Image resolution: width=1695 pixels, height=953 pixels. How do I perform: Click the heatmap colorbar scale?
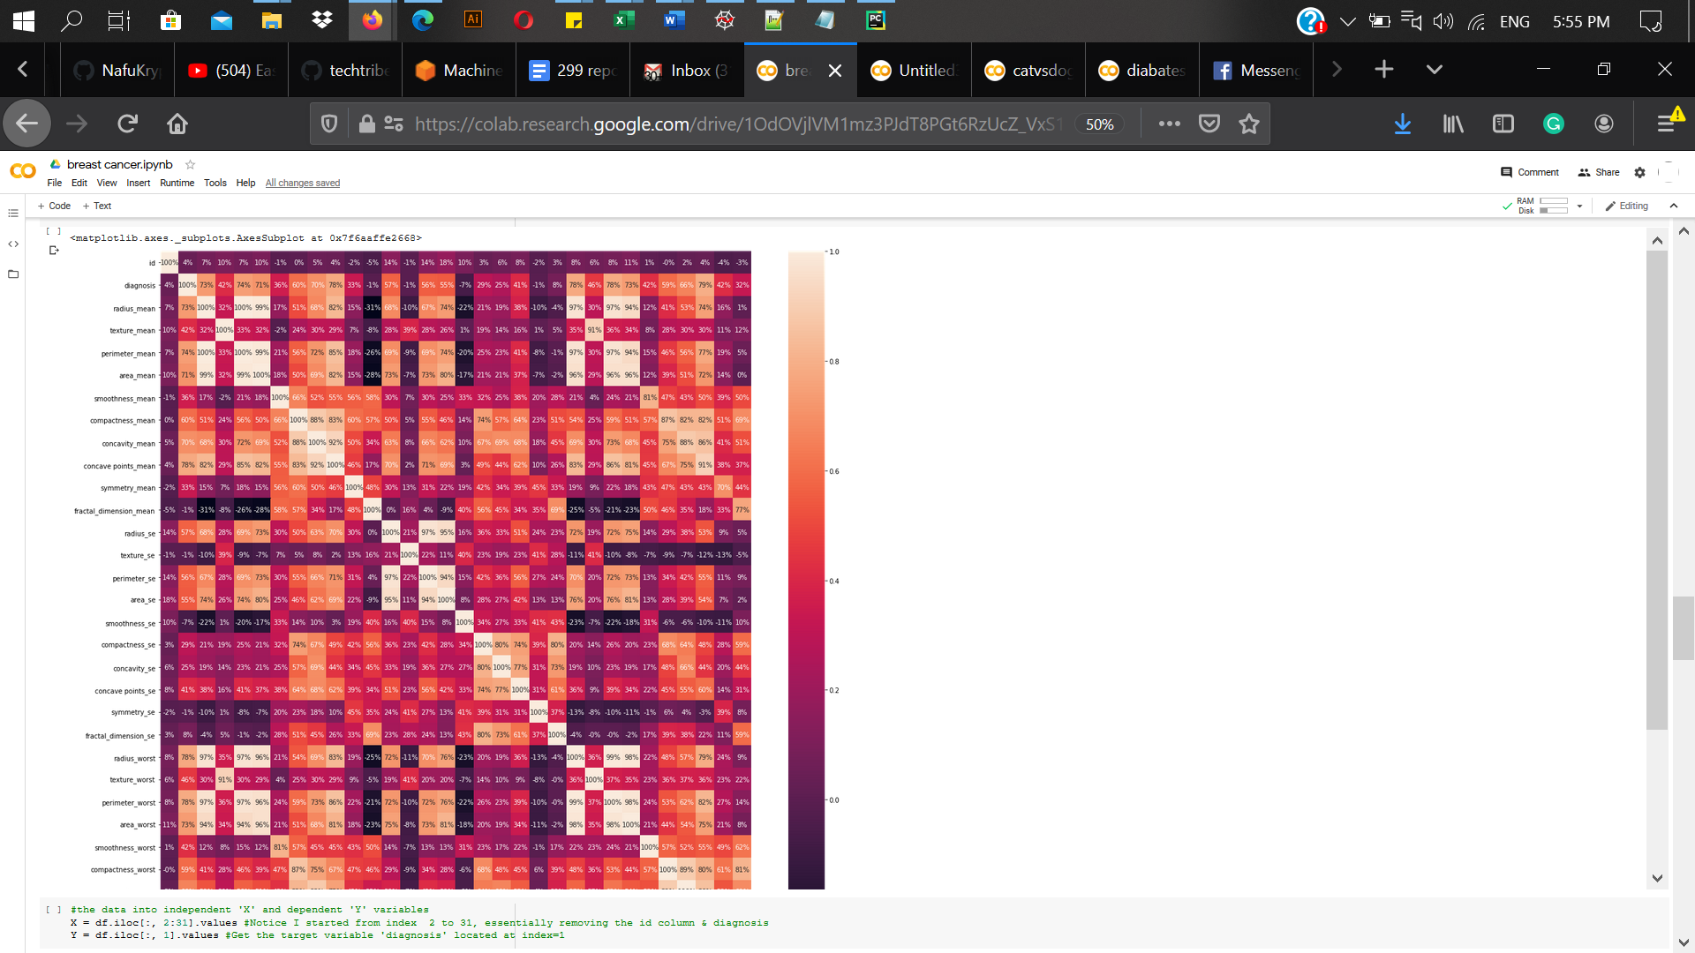tap(806, 569)
